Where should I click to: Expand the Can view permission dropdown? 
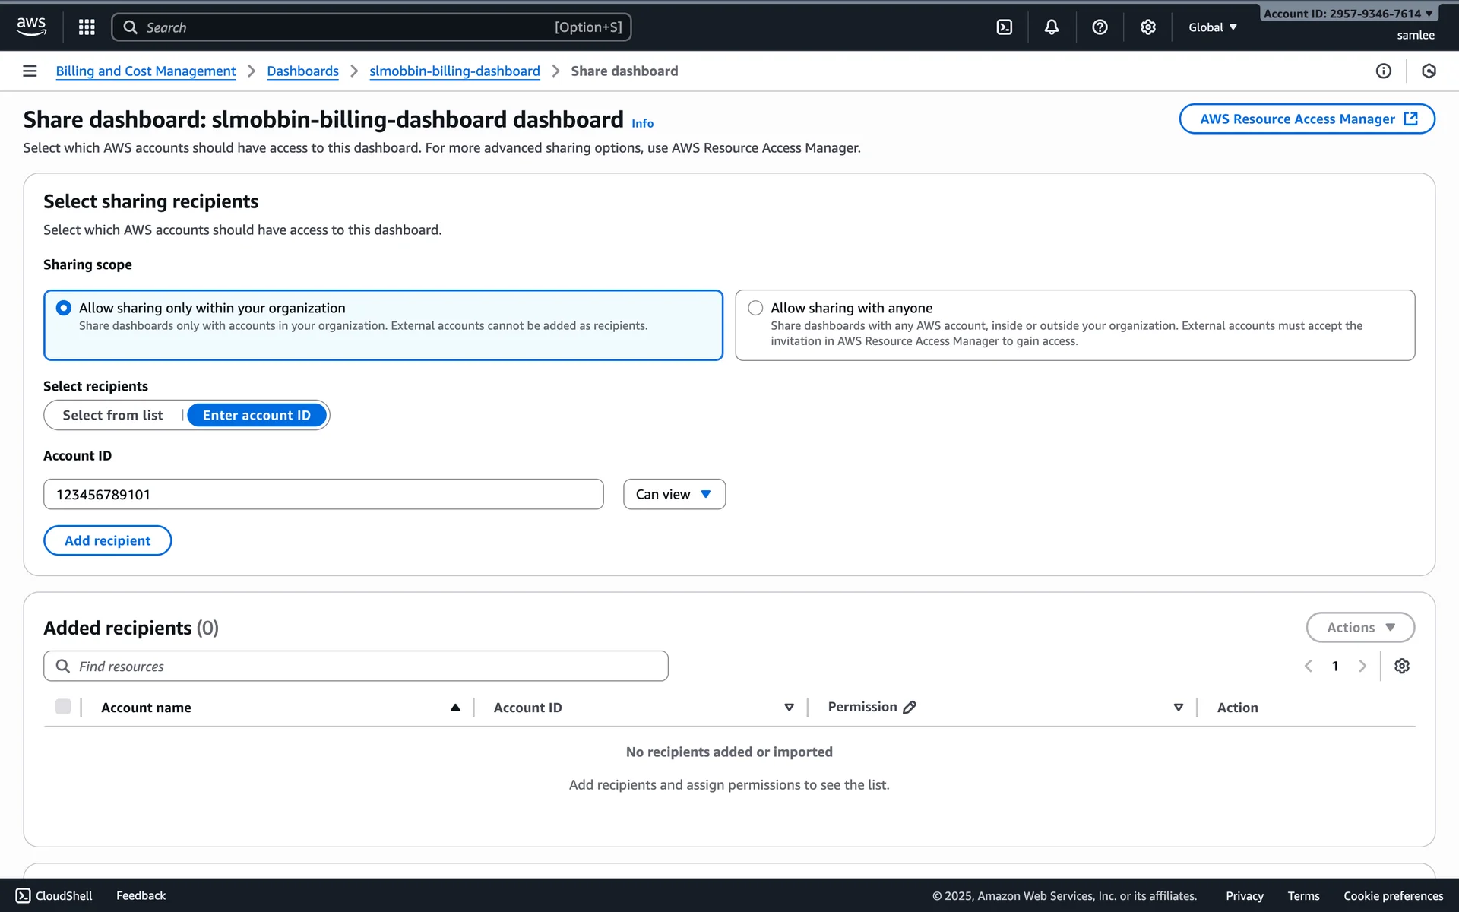[x=674, y=494]
